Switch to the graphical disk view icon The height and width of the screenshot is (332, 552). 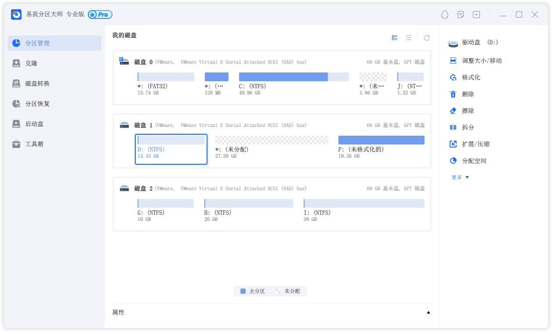(395, 38)
